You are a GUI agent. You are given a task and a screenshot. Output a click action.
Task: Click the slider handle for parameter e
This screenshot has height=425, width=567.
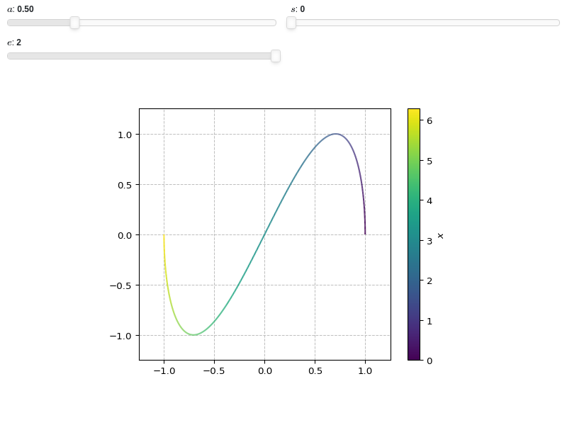[276, 56]
